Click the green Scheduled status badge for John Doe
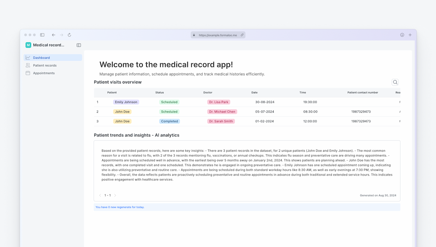The height and width of the screenshot is (247, 436). click(x=169, y=111)
